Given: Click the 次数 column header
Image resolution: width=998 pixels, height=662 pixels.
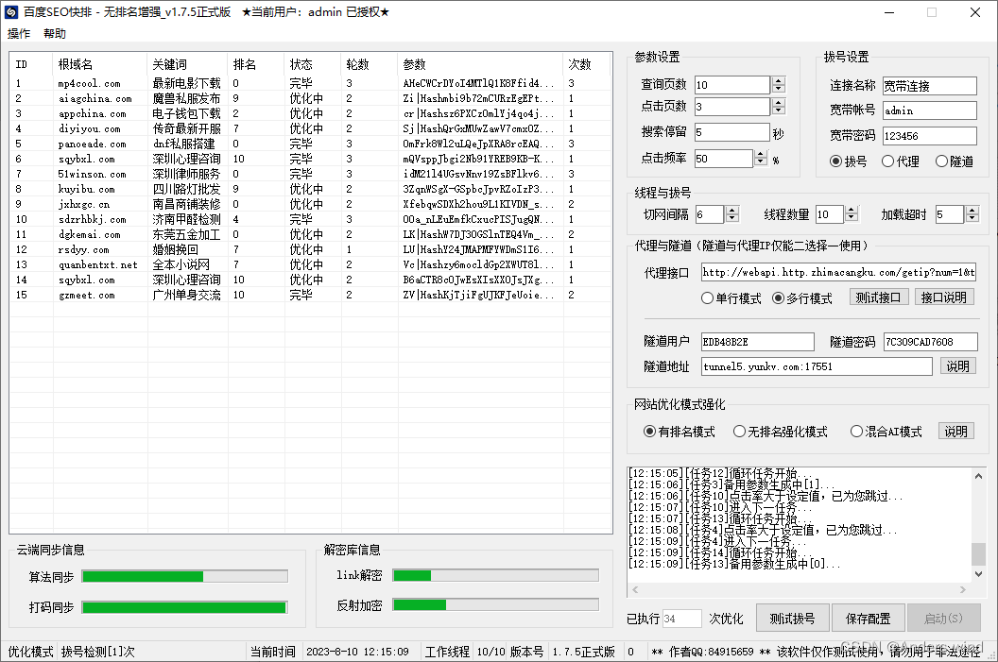Looking at the screenshot, I should tap(587, 64).
